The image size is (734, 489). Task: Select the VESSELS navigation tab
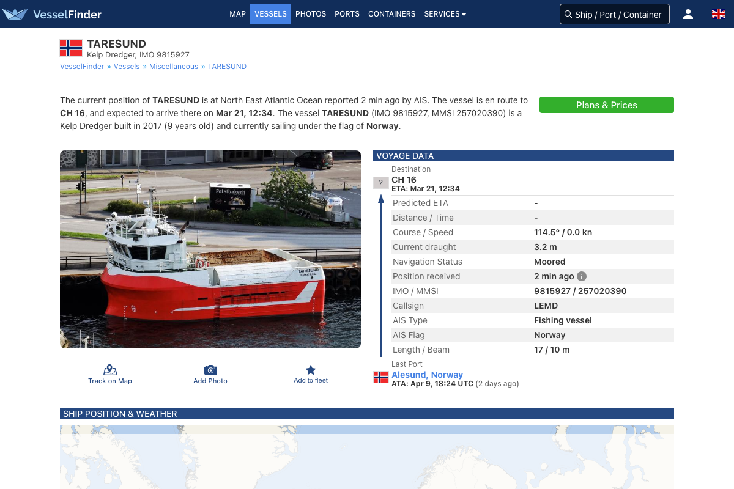(270, 14)
